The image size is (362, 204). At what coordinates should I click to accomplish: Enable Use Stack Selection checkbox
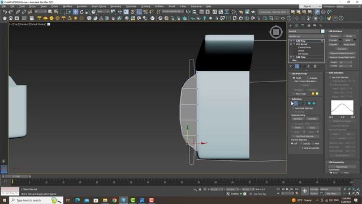[x=294, y=108]
